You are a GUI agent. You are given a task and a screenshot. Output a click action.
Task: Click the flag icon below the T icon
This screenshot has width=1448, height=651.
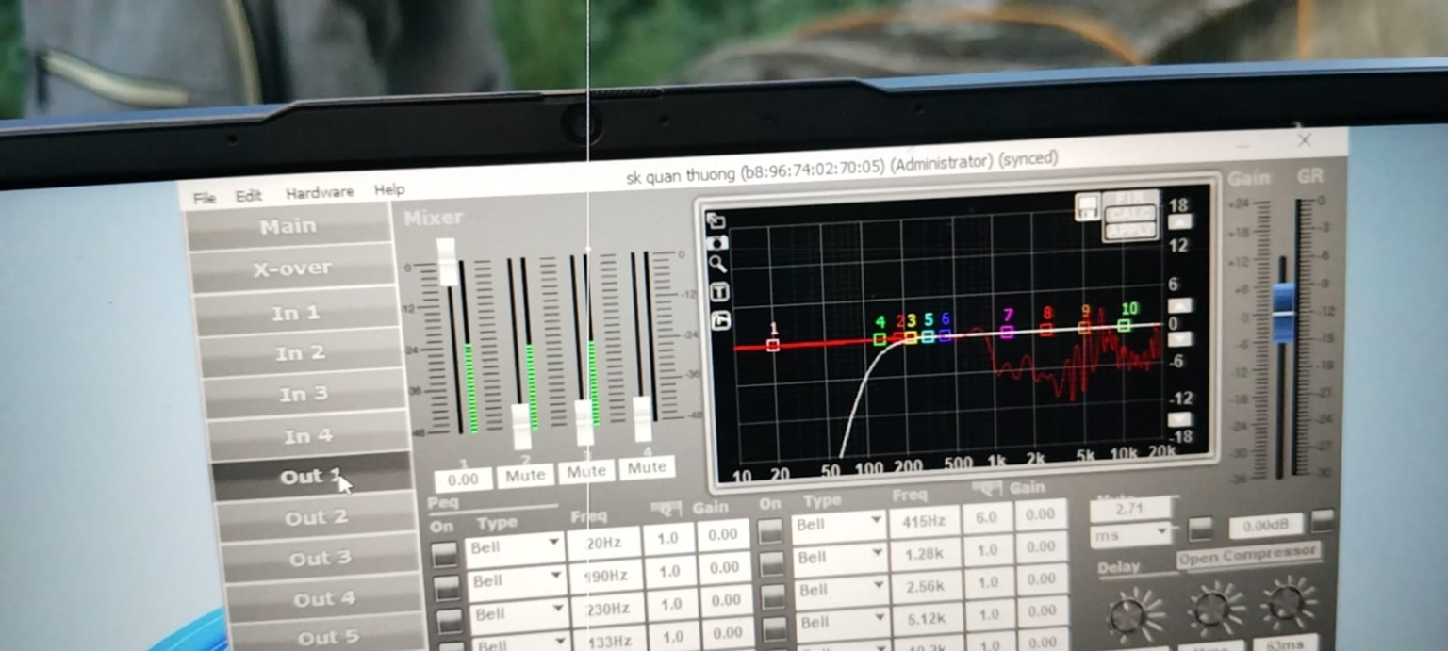coord(719,320)
